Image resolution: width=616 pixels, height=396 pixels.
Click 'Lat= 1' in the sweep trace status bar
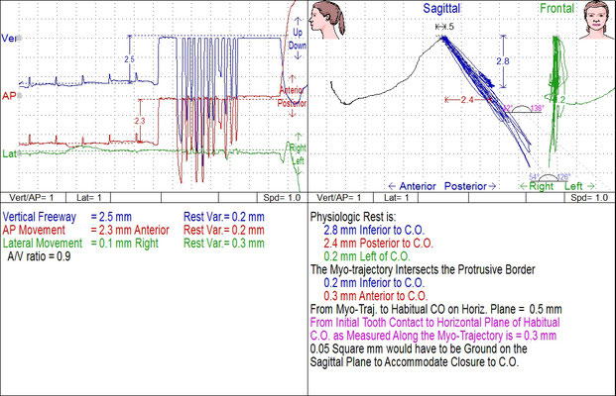88,198
